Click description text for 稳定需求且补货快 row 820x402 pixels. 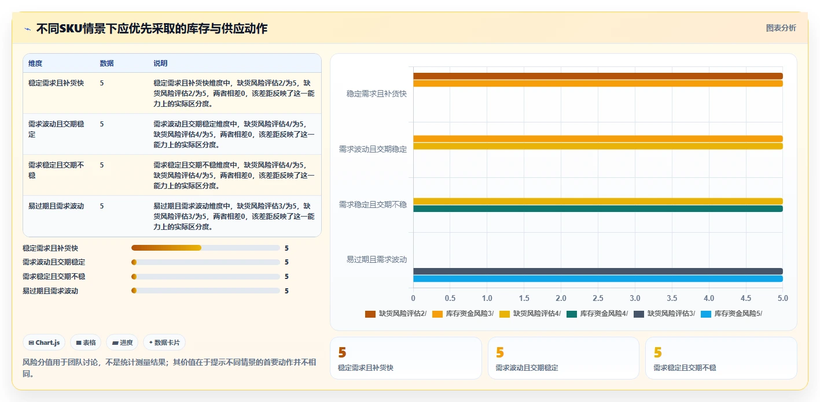pyautogui.click(x=234, y=94)
